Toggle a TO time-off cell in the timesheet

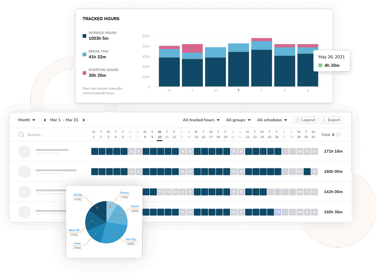pyautogui.click(x=161, y=192)
